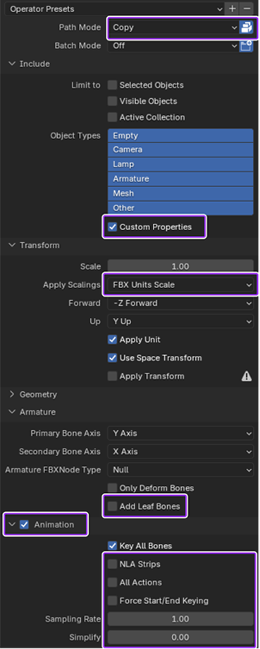The height and width of the screenshot is (649, 260).
Task: Uncheck the Custom Properties checkbox
Action: [112, 227]
